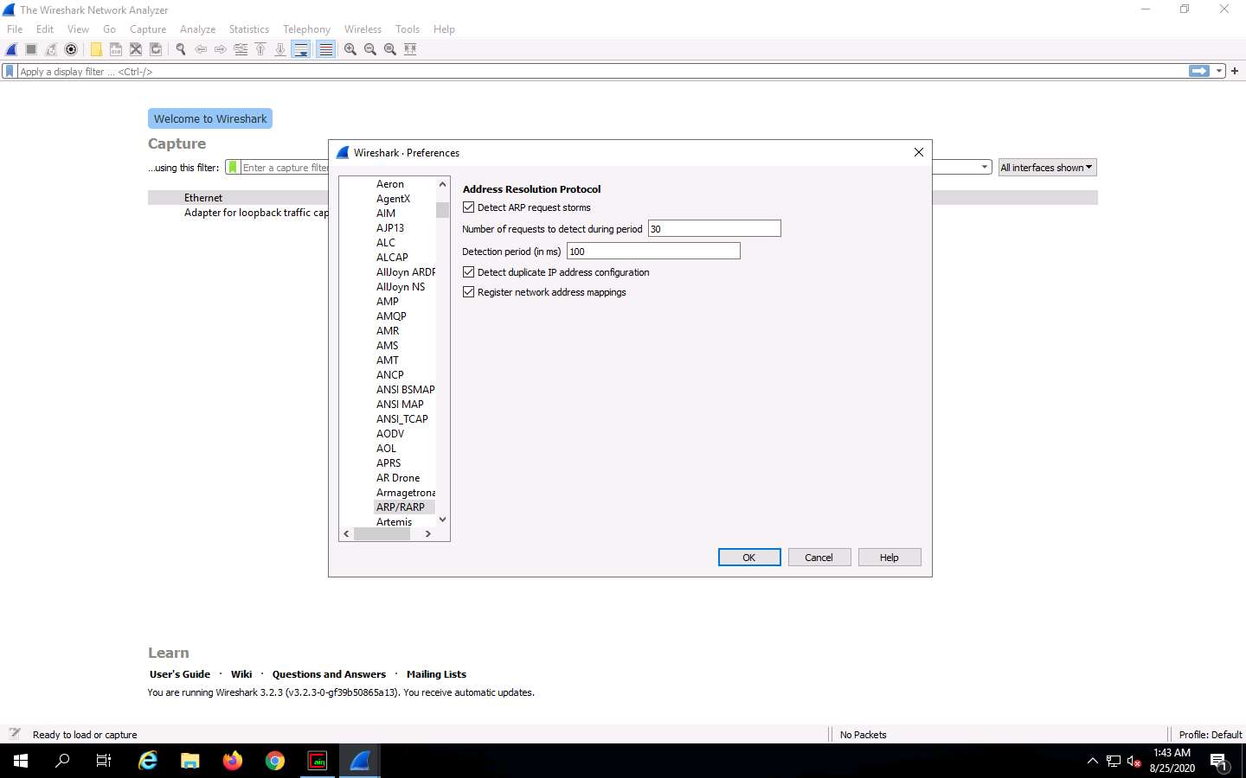Restart the current capture from the toolbar
The image size is (1246, 778).
pyautogui.click(x=51, y=49)
